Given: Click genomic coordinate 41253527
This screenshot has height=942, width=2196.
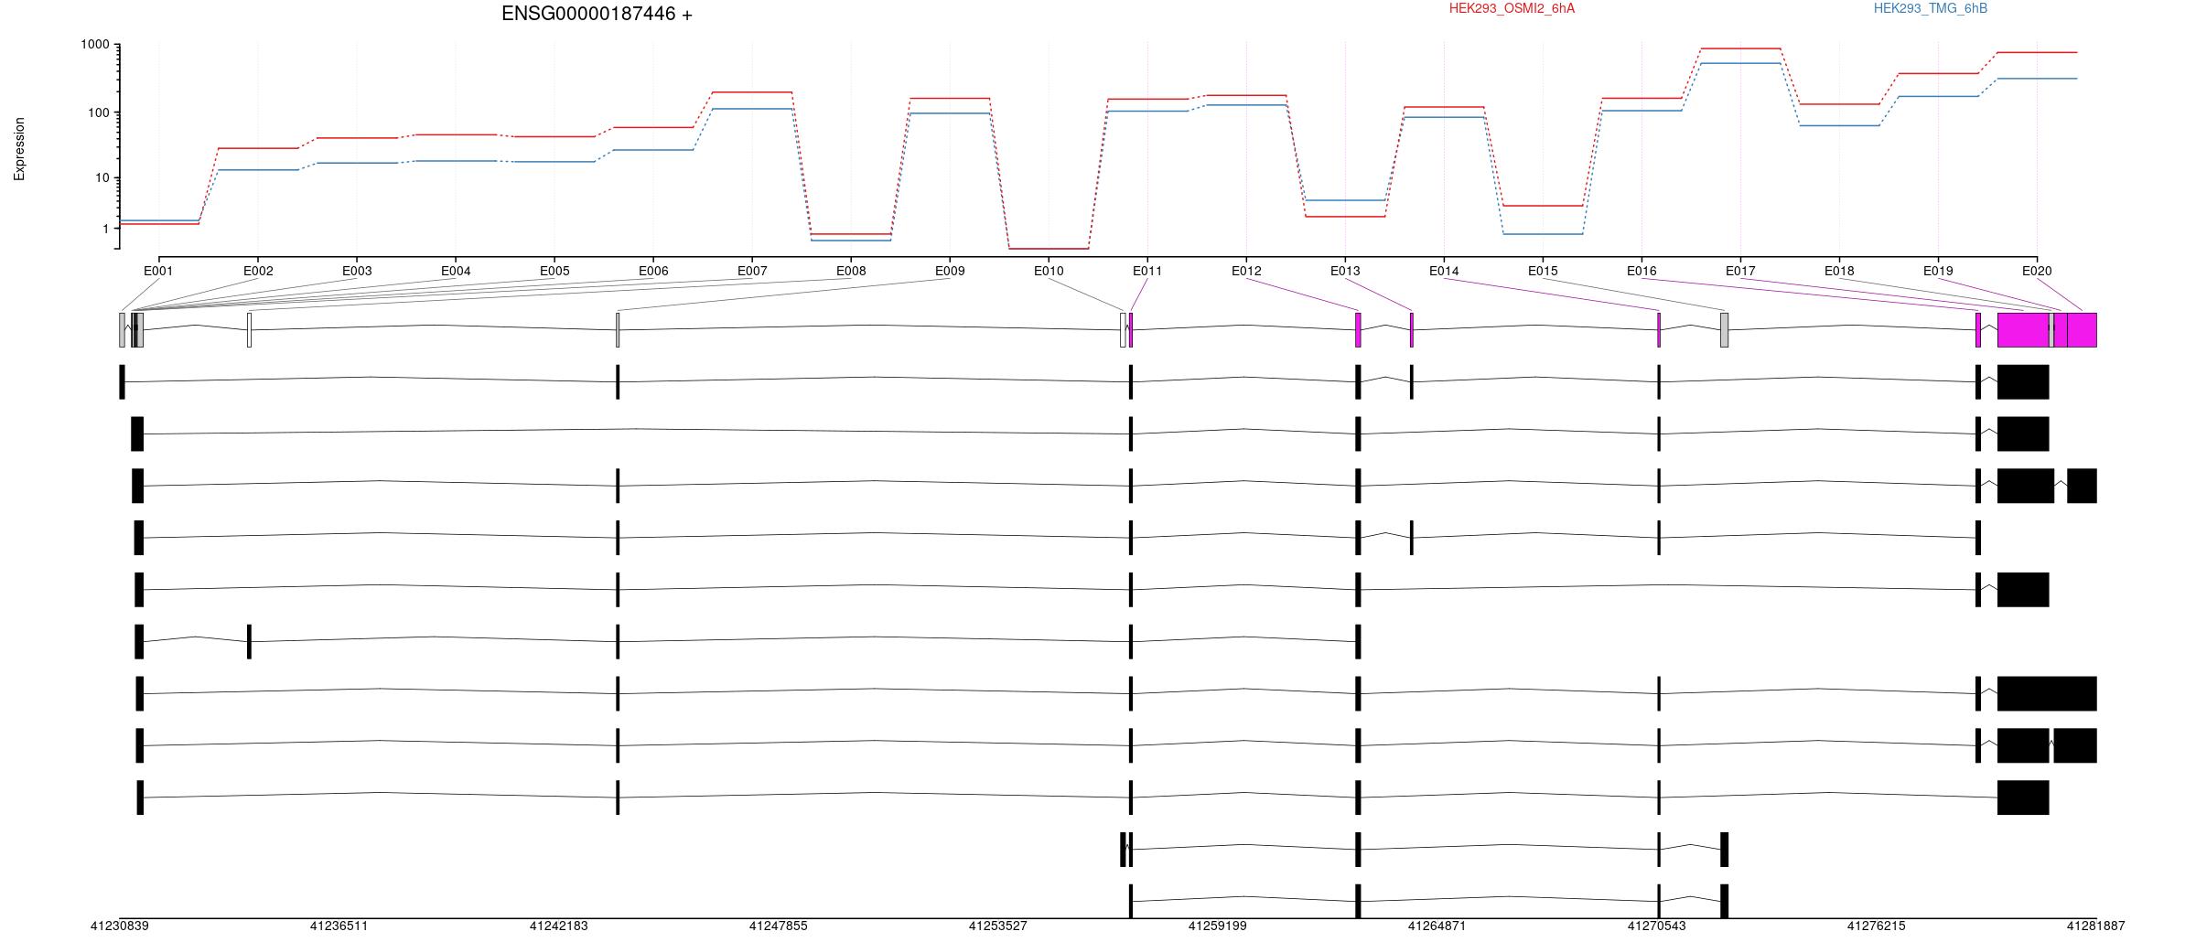Looking at the screenshot, I should pos(997,926).
